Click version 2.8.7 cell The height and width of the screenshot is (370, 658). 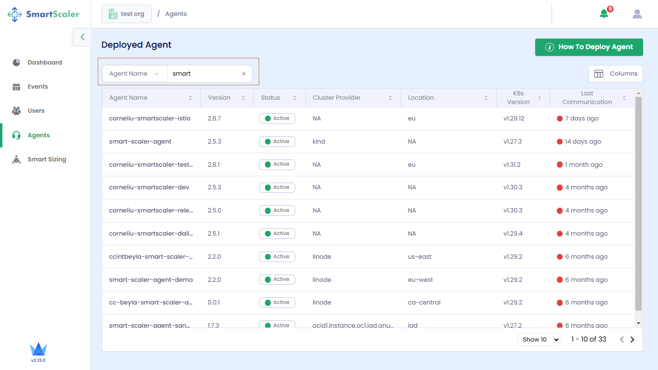214,119
